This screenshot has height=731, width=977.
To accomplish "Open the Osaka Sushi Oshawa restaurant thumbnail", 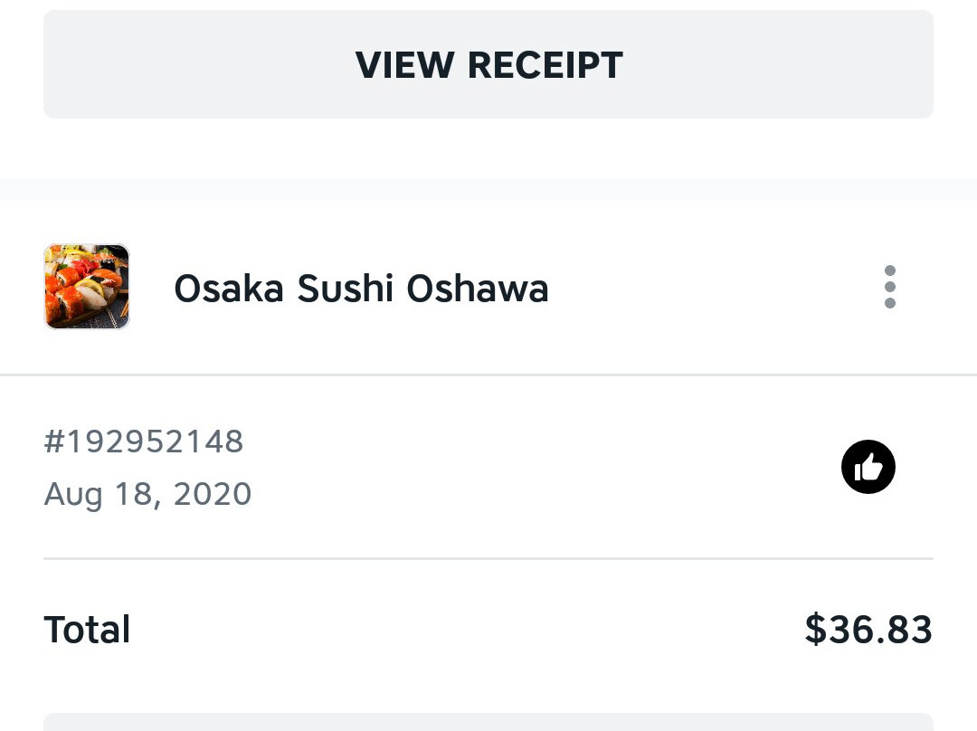I will pos(87,286).
